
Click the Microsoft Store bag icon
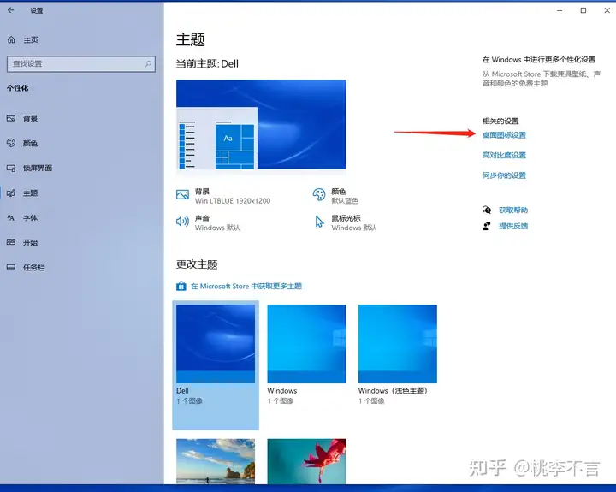point(181,286)
